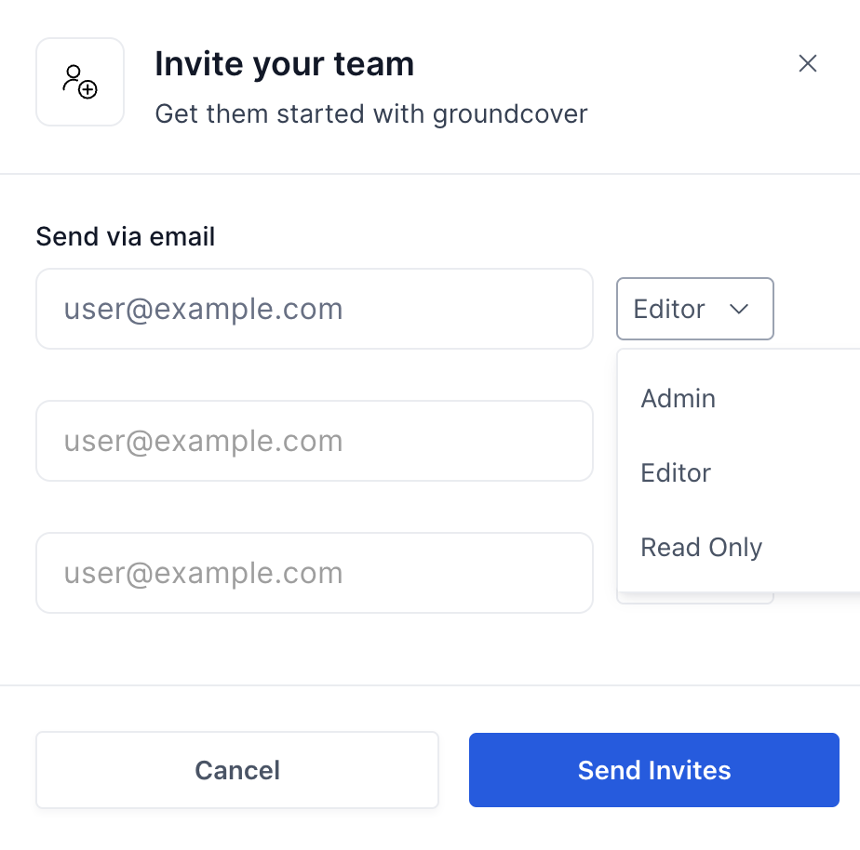Click blank dialog area below third email field
Viewport: 860px width, 850px height.
tap(314, 648)
